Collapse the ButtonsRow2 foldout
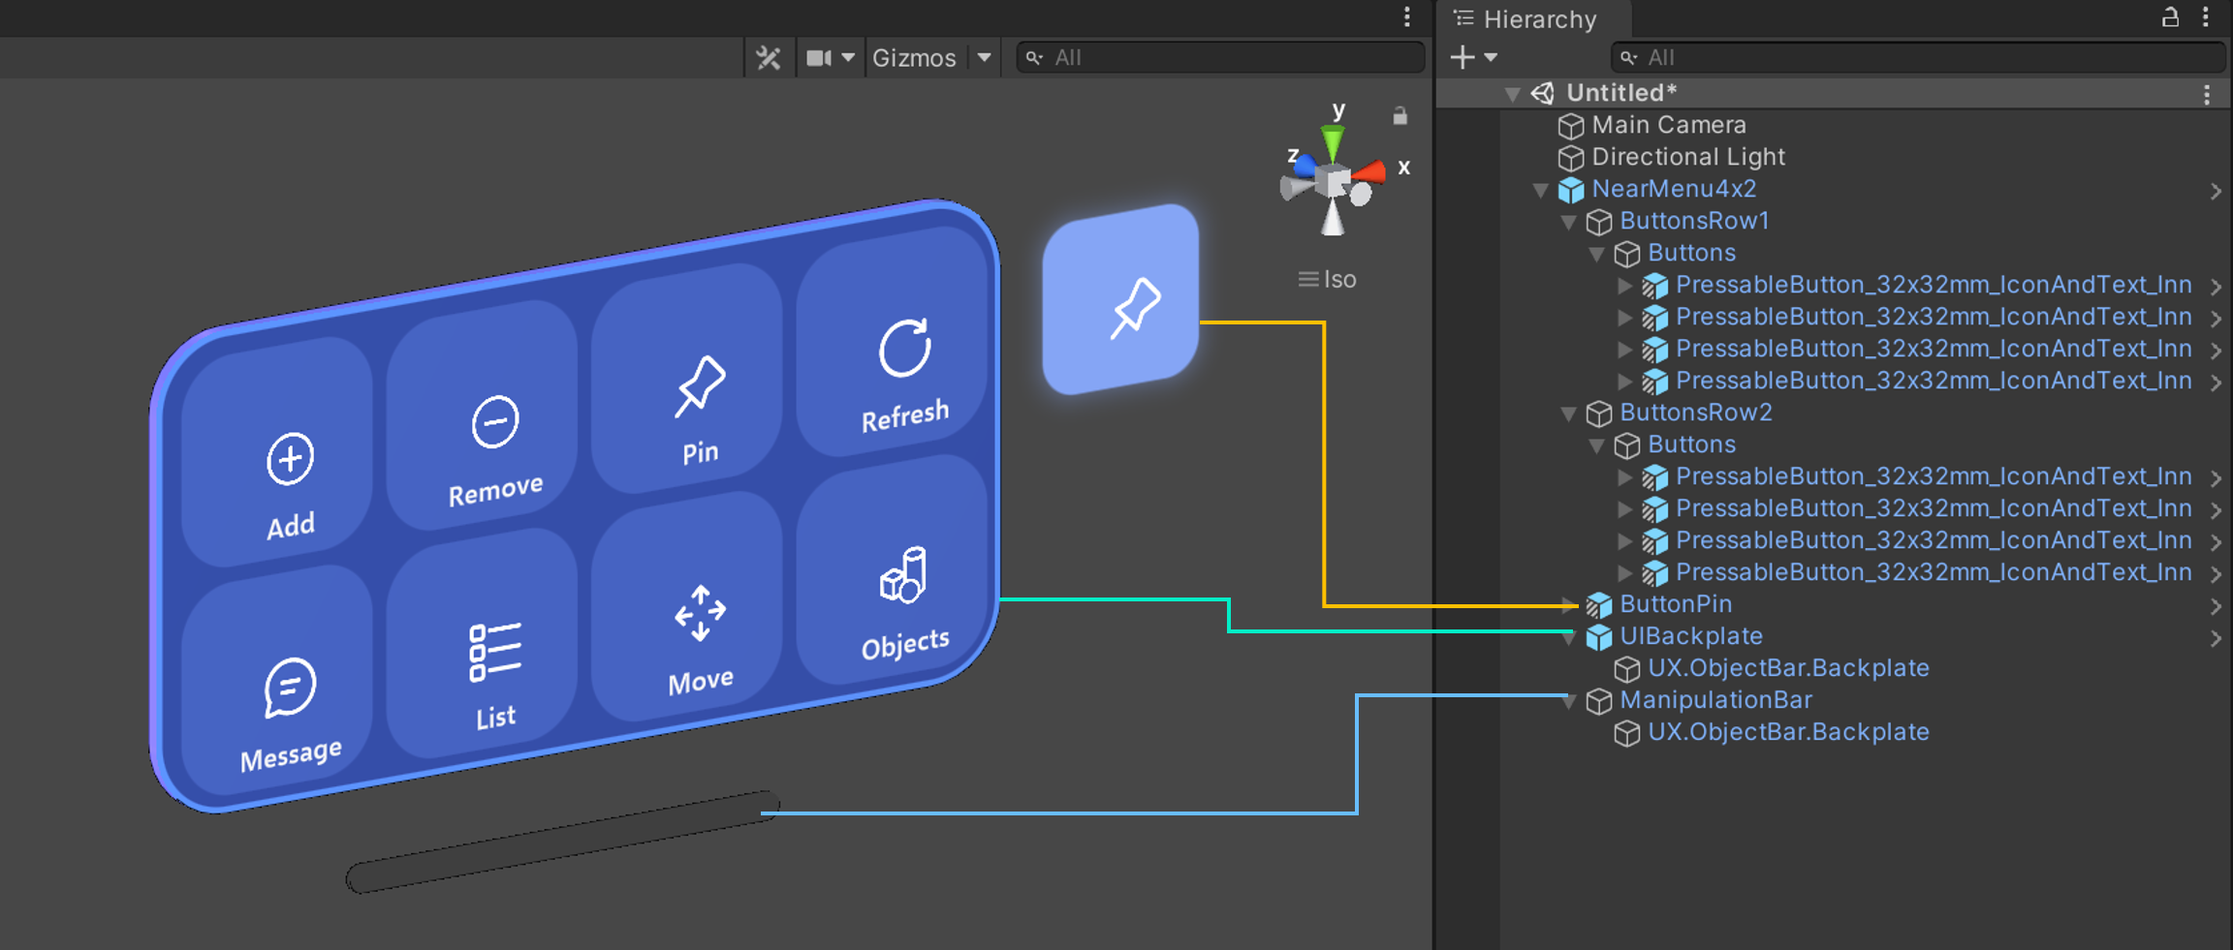Viewport: 2233px width, 950px height. pyautogui.click(x=1568, y=414)
